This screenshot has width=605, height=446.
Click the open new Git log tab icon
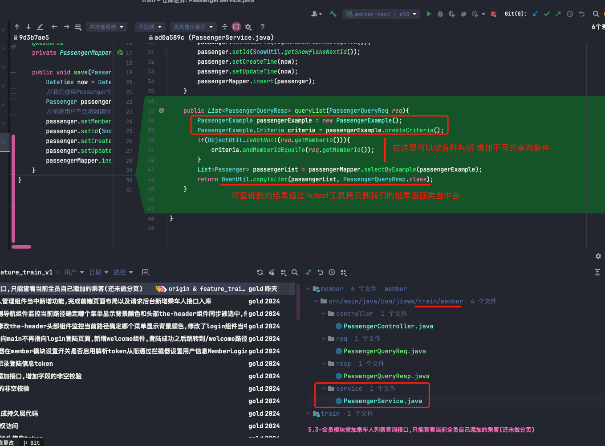pos(145,272)
